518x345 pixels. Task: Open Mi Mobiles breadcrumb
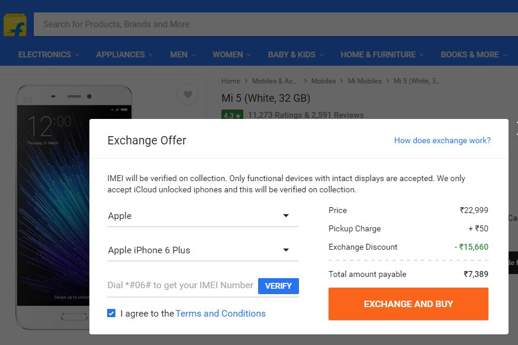click(x=365, y=81)
